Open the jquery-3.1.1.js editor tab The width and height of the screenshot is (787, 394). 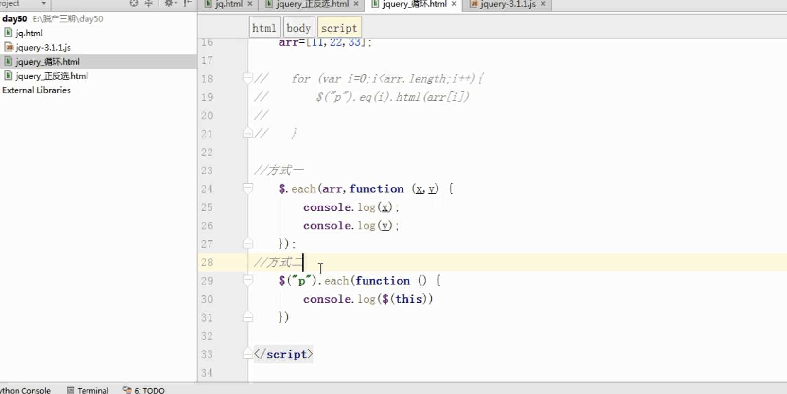[508, 4]
